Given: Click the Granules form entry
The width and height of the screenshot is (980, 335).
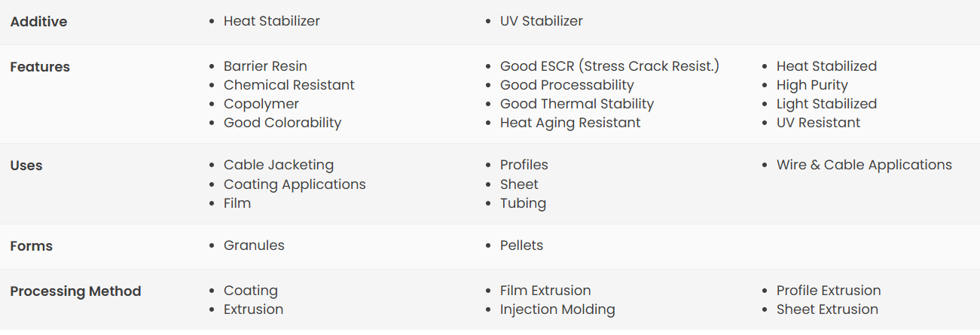Looking at the screenshot, I should [254, 245].
